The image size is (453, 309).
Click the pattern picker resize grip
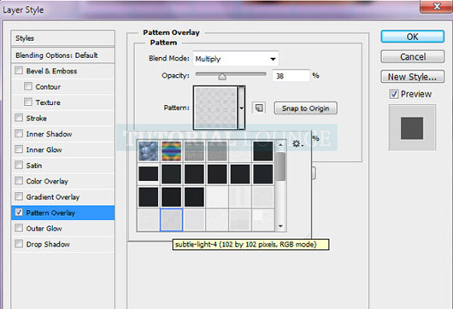pos(308,236)
